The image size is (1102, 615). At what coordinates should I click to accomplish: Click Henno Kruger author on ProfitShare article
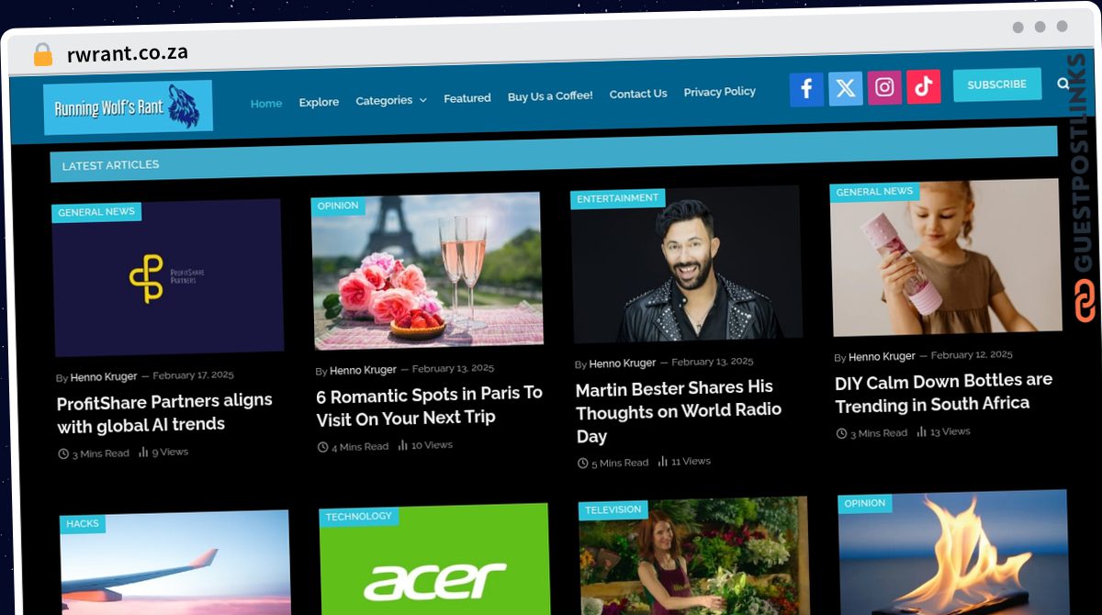(104, 377)
